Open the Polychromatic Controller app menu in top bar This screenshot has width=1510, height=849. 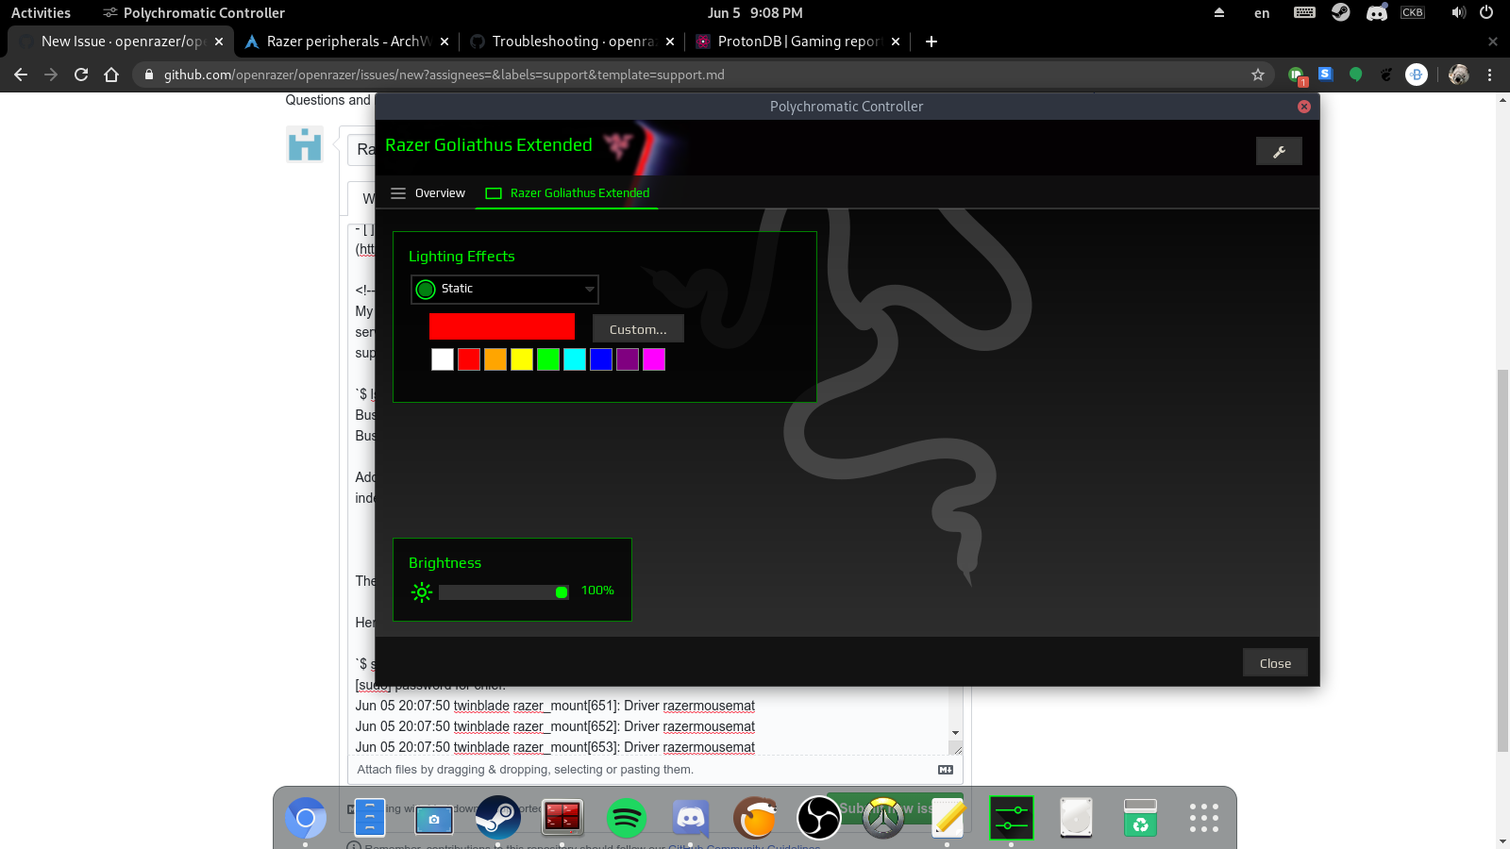click(193, 13)
